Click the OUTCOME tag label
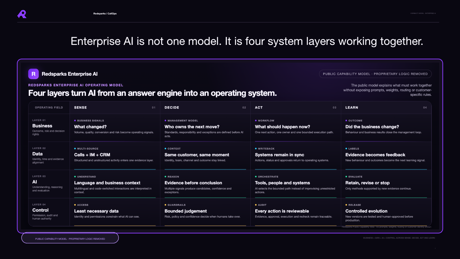The image size is (460, 259). pos(355,121)
